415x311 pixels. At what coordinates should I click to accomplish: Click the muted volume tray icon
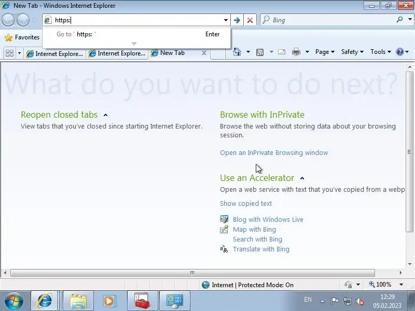point(360,301)
